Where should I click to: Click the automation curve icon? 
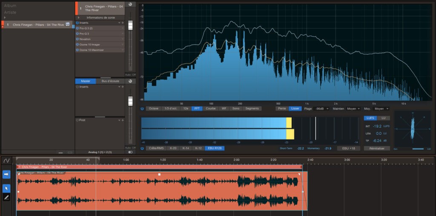[6, 160]
